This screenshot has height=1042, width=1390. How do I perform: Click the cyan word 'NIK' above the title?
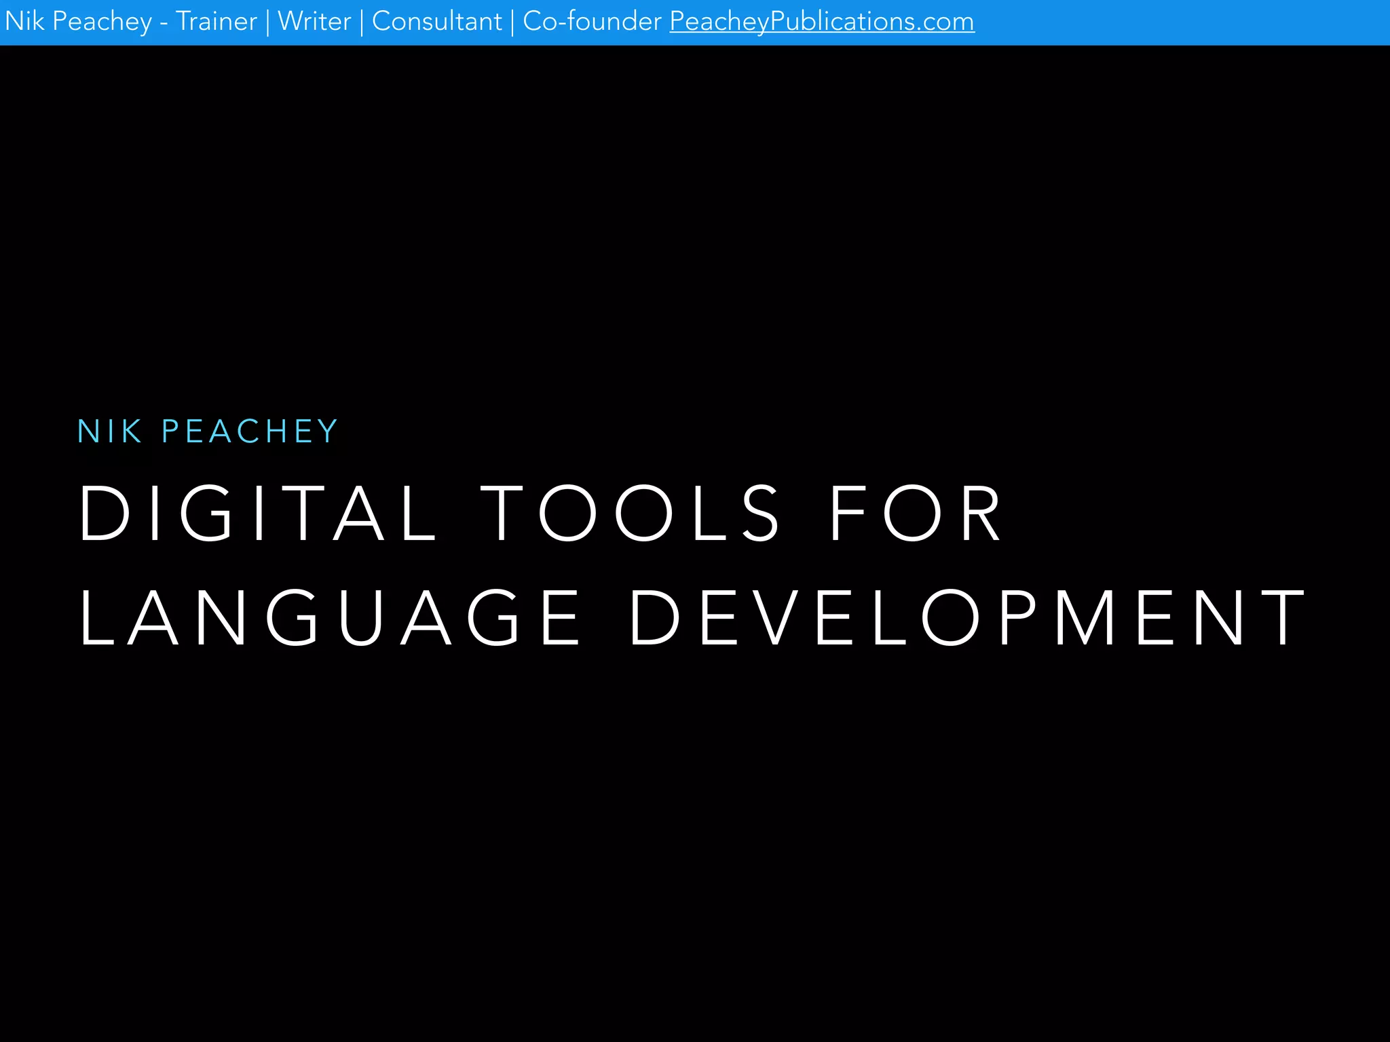click(109, 431)
